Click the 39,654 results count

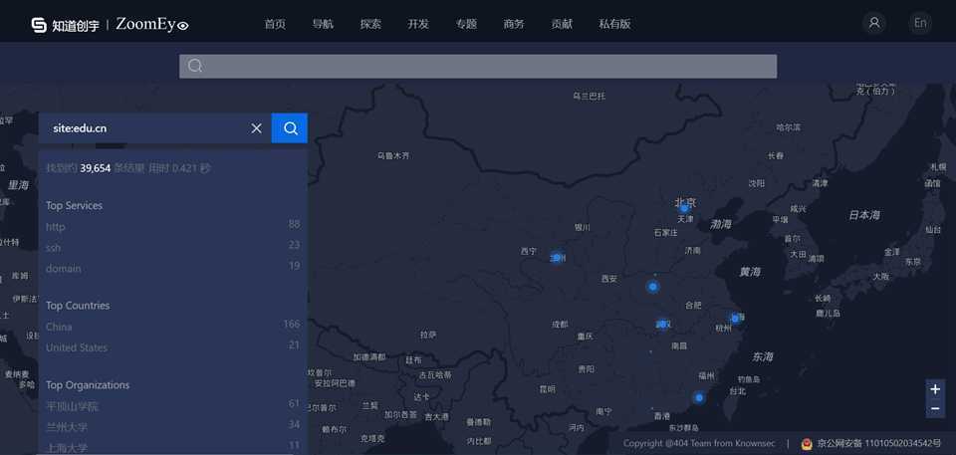[96, 167]
